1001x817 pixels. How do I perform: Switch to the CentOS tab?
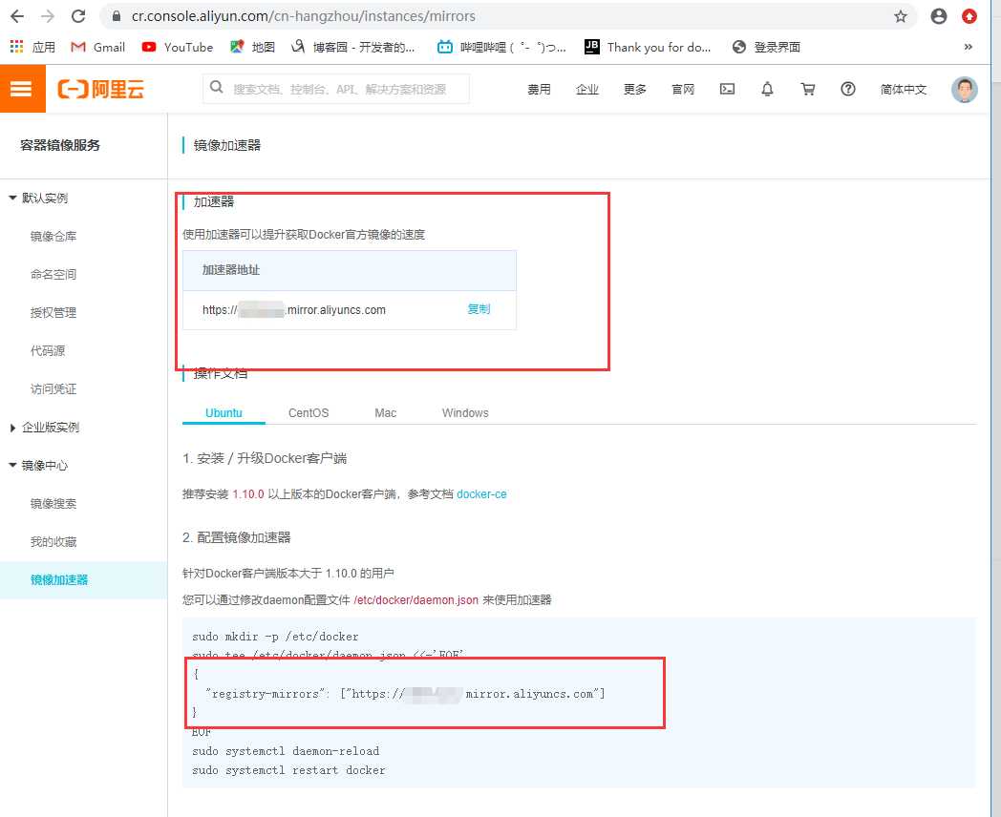tap(309, 412)
